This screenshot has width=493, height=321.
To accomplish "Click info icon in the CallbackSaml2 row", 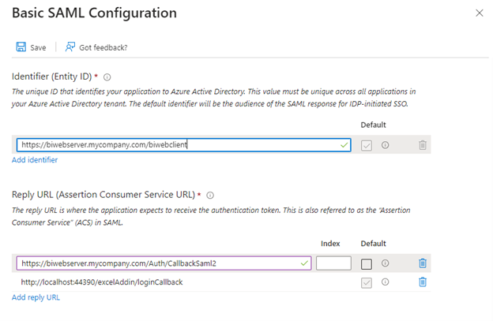I will point(385,263).
